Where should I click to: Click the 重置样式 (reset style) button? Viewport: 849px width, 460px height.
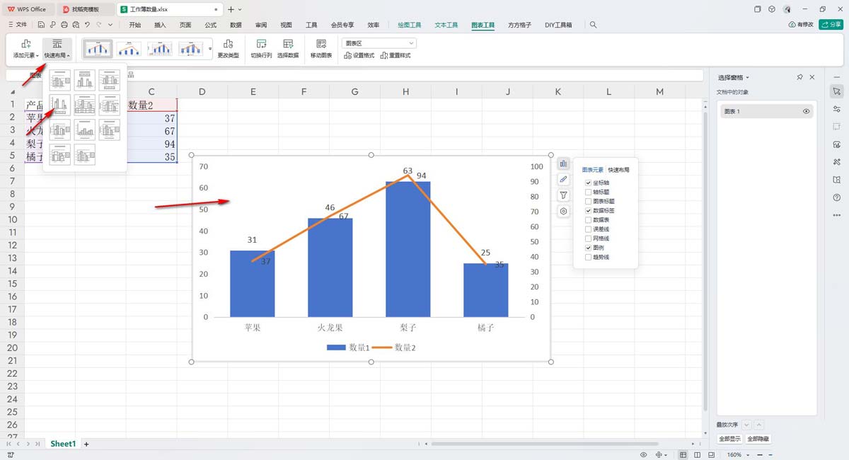[x=395, y=55]
